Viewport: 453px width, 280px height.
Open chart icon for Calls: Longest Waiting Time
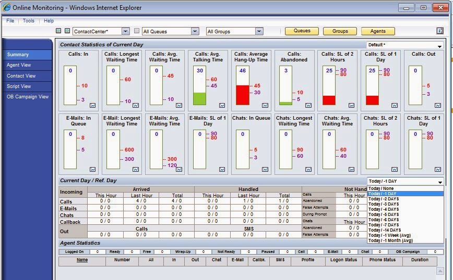click(136, 106)
